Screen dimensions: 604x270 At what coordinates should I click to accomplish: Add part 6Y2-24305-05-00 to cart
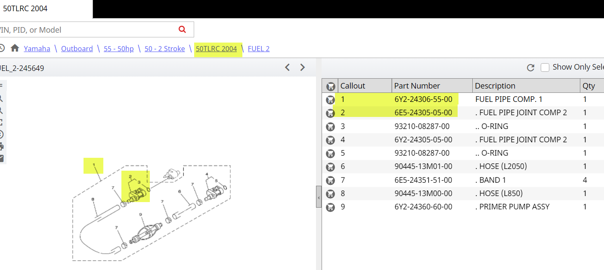point(330,140)
